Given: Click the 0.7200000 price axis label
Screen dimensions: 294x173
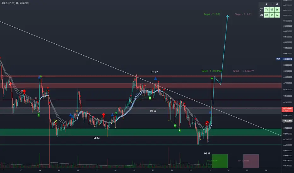Looking at the screenshot, I should point(288,10).
